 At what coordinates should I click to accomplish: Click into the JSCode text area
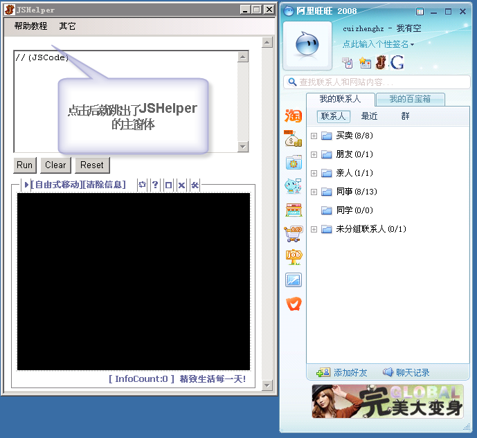pyautogui.click(x=125, y=102)
